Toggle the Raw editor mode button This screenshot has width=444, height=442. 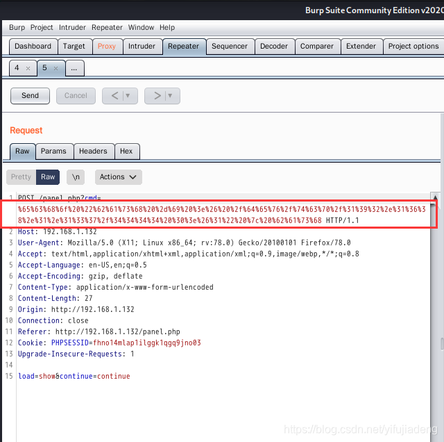pyautogui.click(x=48, y=177)
